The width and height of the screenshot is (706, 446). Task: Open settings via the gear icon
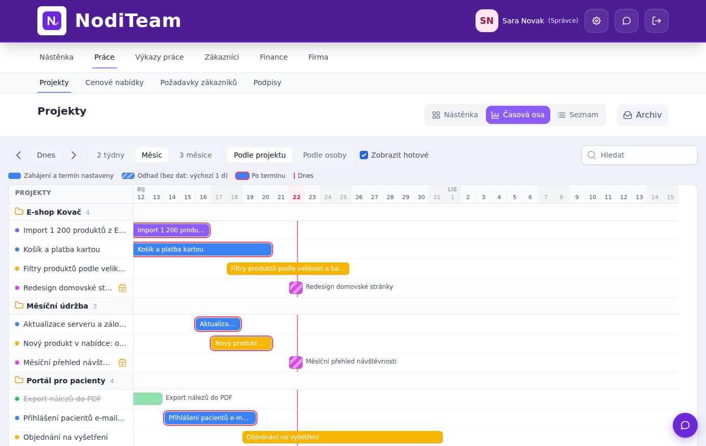click(x=596, y=21)
